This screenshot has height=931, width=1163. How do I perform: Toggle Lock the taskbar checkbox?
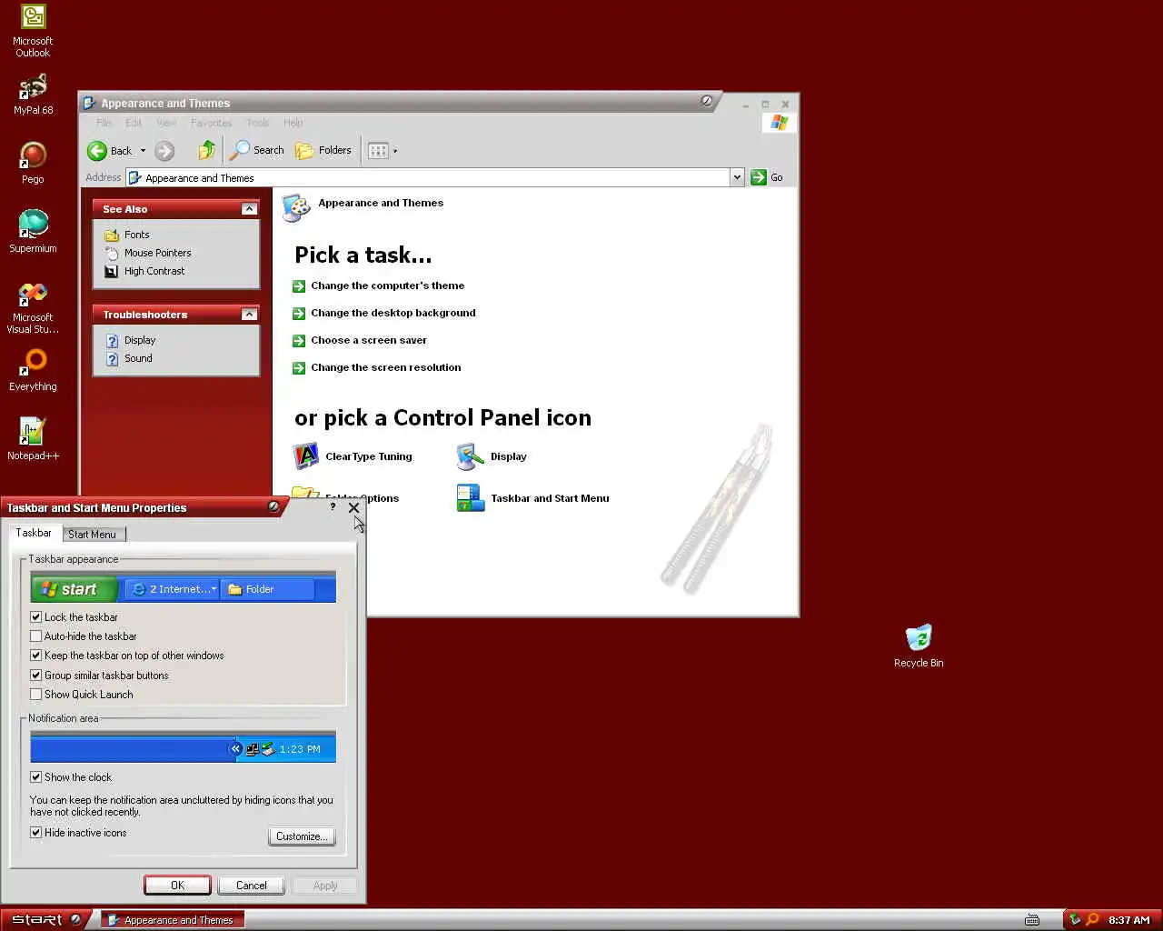click(x=36, y=617)
